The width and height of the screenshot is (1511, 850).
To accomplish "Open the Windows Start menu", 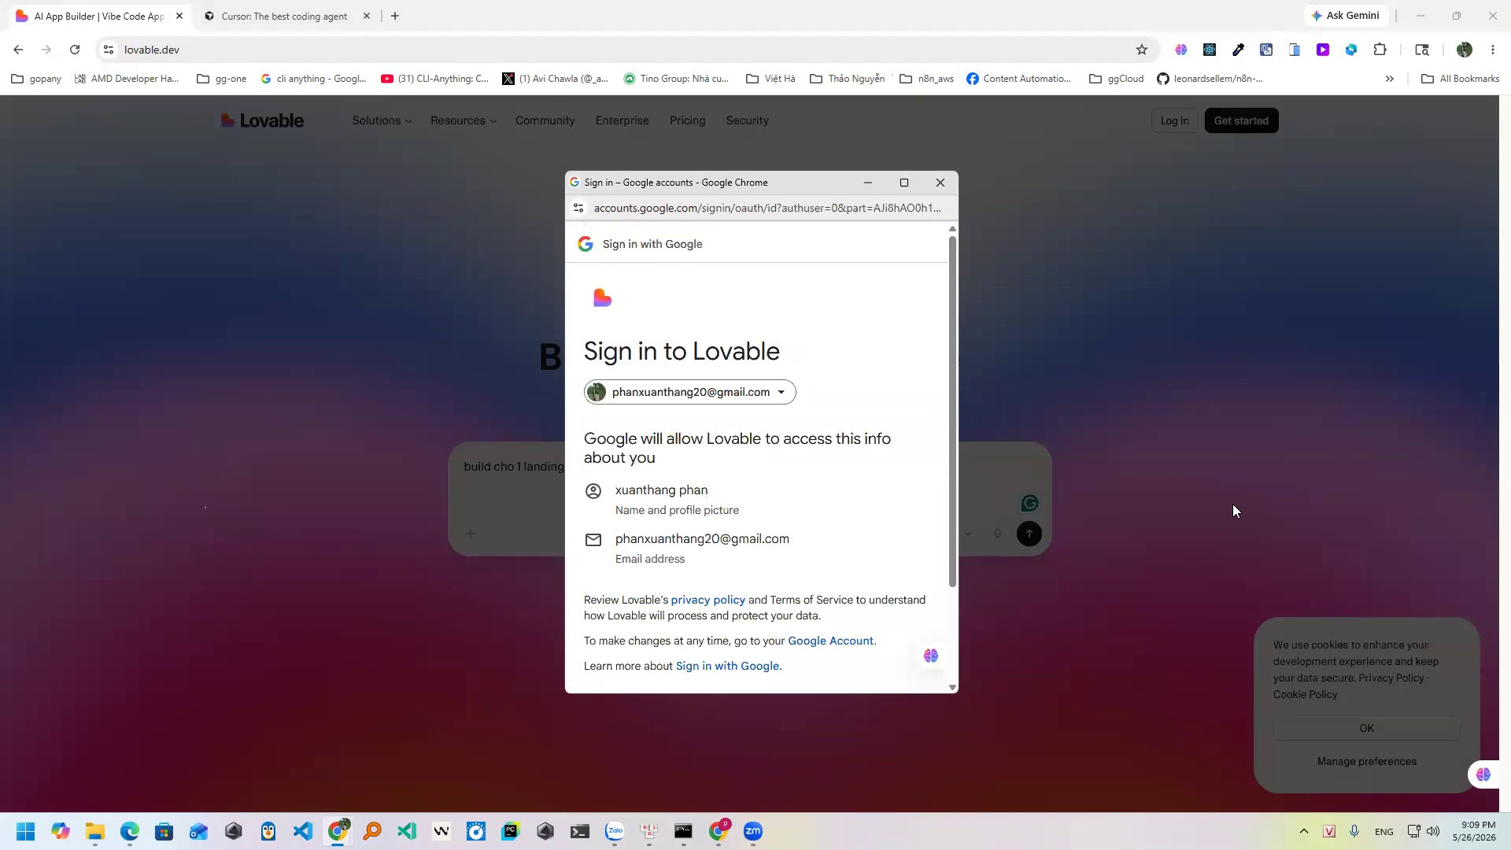I will tap(25, 831).
